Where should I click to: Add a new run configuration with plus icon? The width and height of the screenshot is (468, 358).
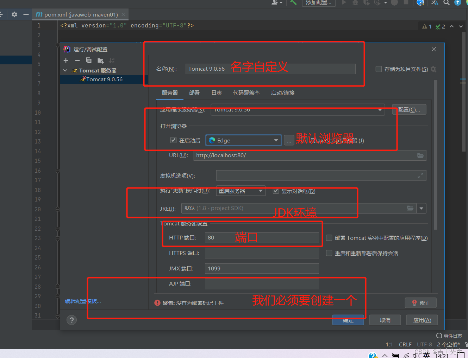pyautogui.click(x=66, y=60)
